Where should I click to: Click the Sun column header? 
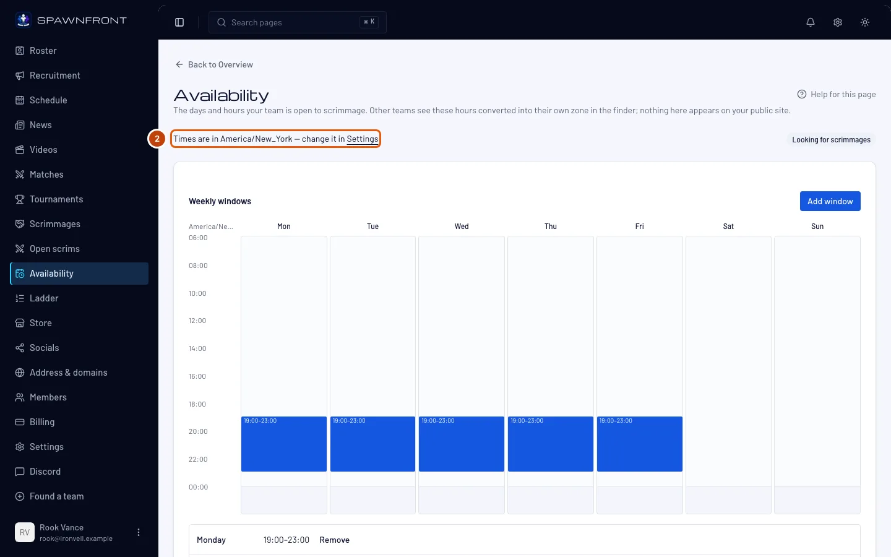point(817,227)
